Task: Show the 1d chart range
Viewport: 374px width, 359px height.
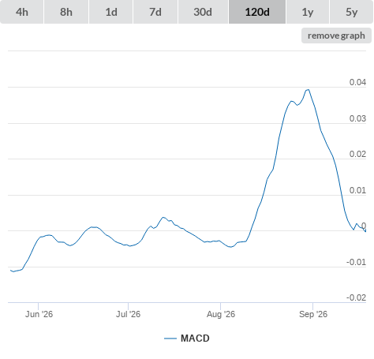Action: 111,12
